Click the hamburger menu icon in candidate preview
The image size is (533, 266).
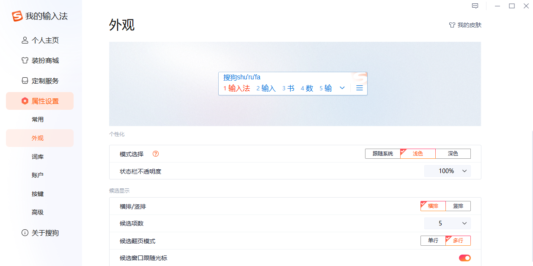tap(360, 88)
